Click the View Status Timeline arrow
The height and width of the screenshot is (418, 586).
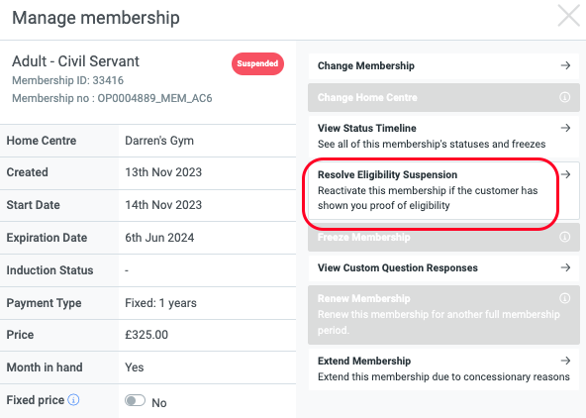pyautogui.click(x=565, y=128)
